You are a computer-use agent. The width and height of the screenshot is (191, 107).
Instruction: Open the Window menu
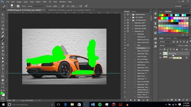(62, 2)
